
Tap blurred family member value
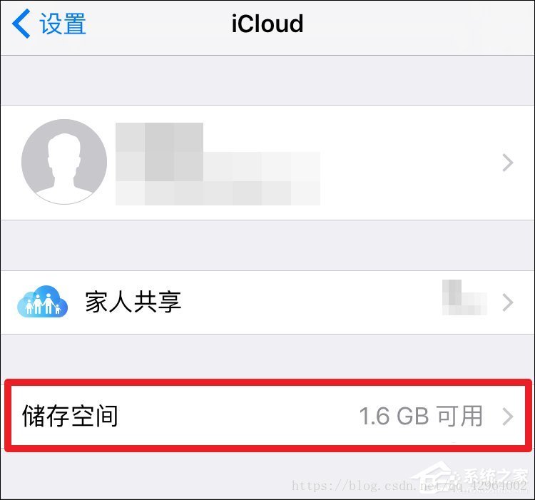point(464,297)
